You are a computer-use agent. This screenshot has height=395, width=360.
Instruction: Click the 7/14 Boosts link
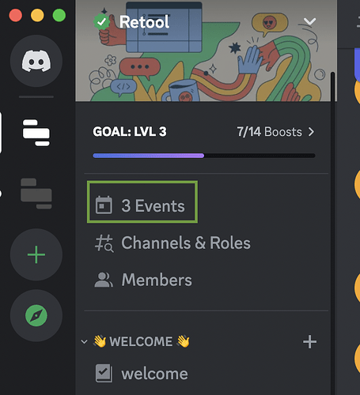click(269, 132)
